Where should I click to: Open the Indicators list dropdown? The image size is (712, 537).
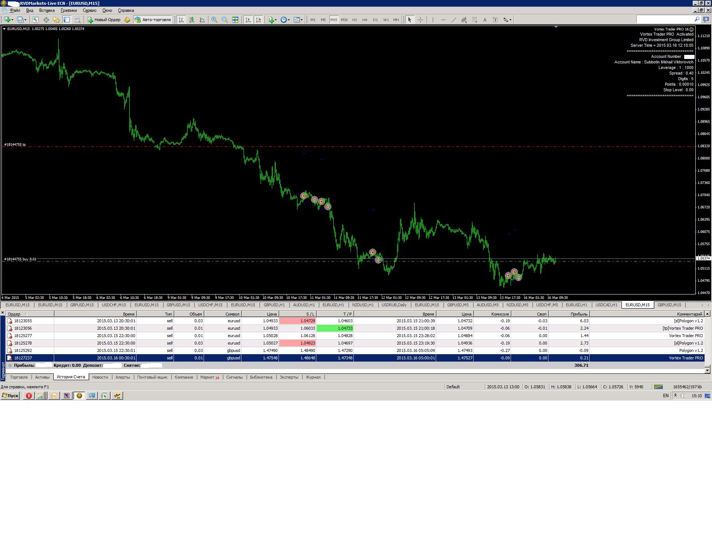pyautogui.click(x=272, y=20)
